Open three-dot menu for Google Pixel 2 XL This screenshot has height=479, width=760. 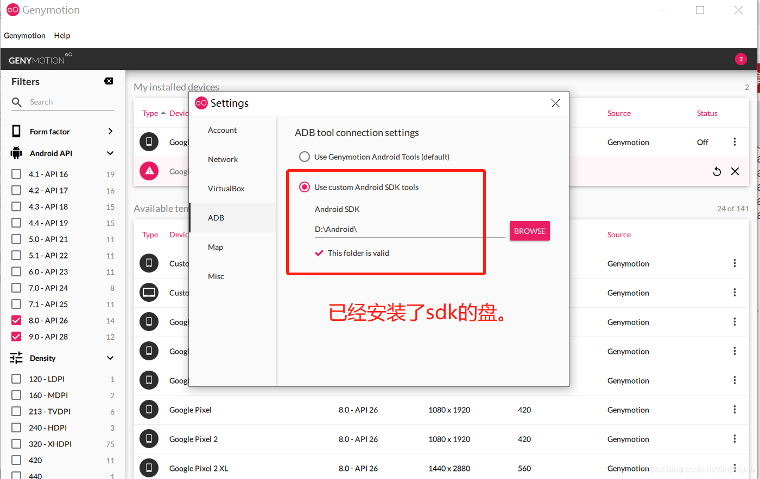point(734,468)
